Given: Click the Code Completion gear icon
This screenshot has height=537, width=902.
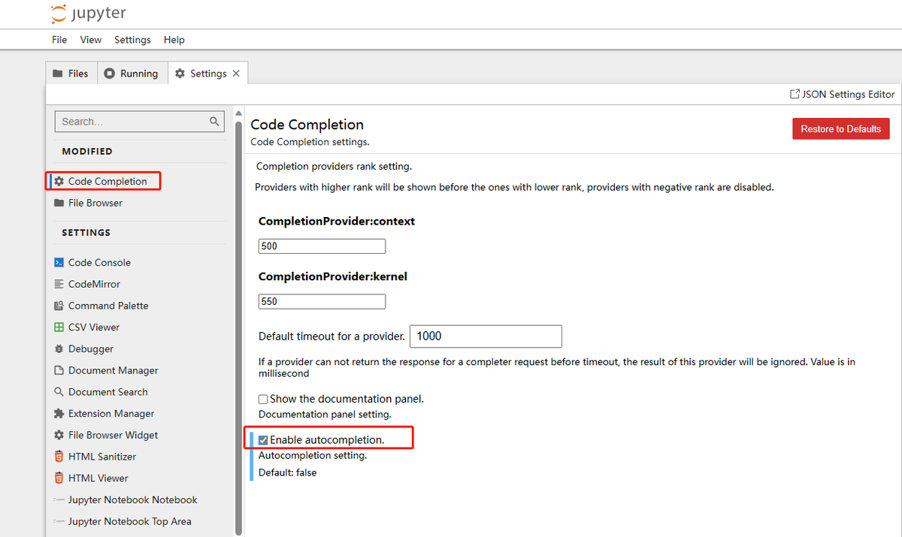Looking at the screenshot, I should [x=59, y=181].
